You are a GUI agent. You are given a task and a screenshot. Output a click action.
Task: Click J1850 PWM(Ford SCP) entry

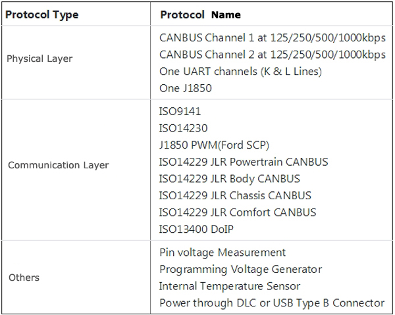coord(214,145)
